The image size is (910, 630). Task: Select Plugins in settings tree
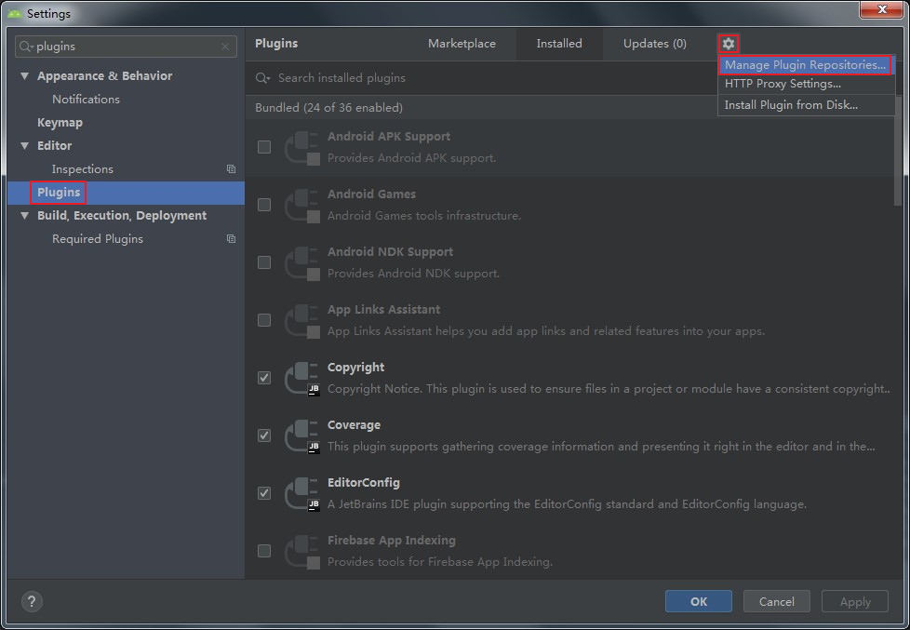coord(59,193)
